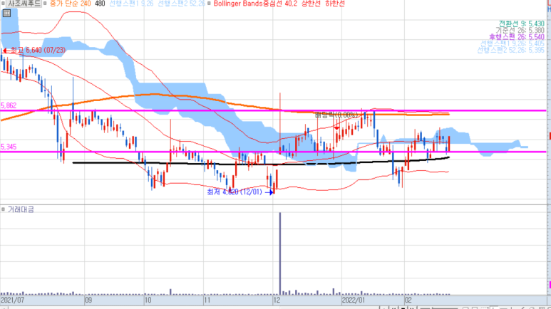The width and height of the screenshot is (551, 309).
Task: Select the 상한선 upper band label
Action: (x=311, y=4)
